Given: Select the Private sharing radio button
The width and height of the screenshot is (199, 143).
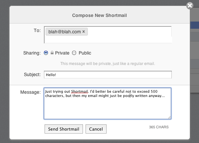Looking at the screenshot, I should (46, 53).
